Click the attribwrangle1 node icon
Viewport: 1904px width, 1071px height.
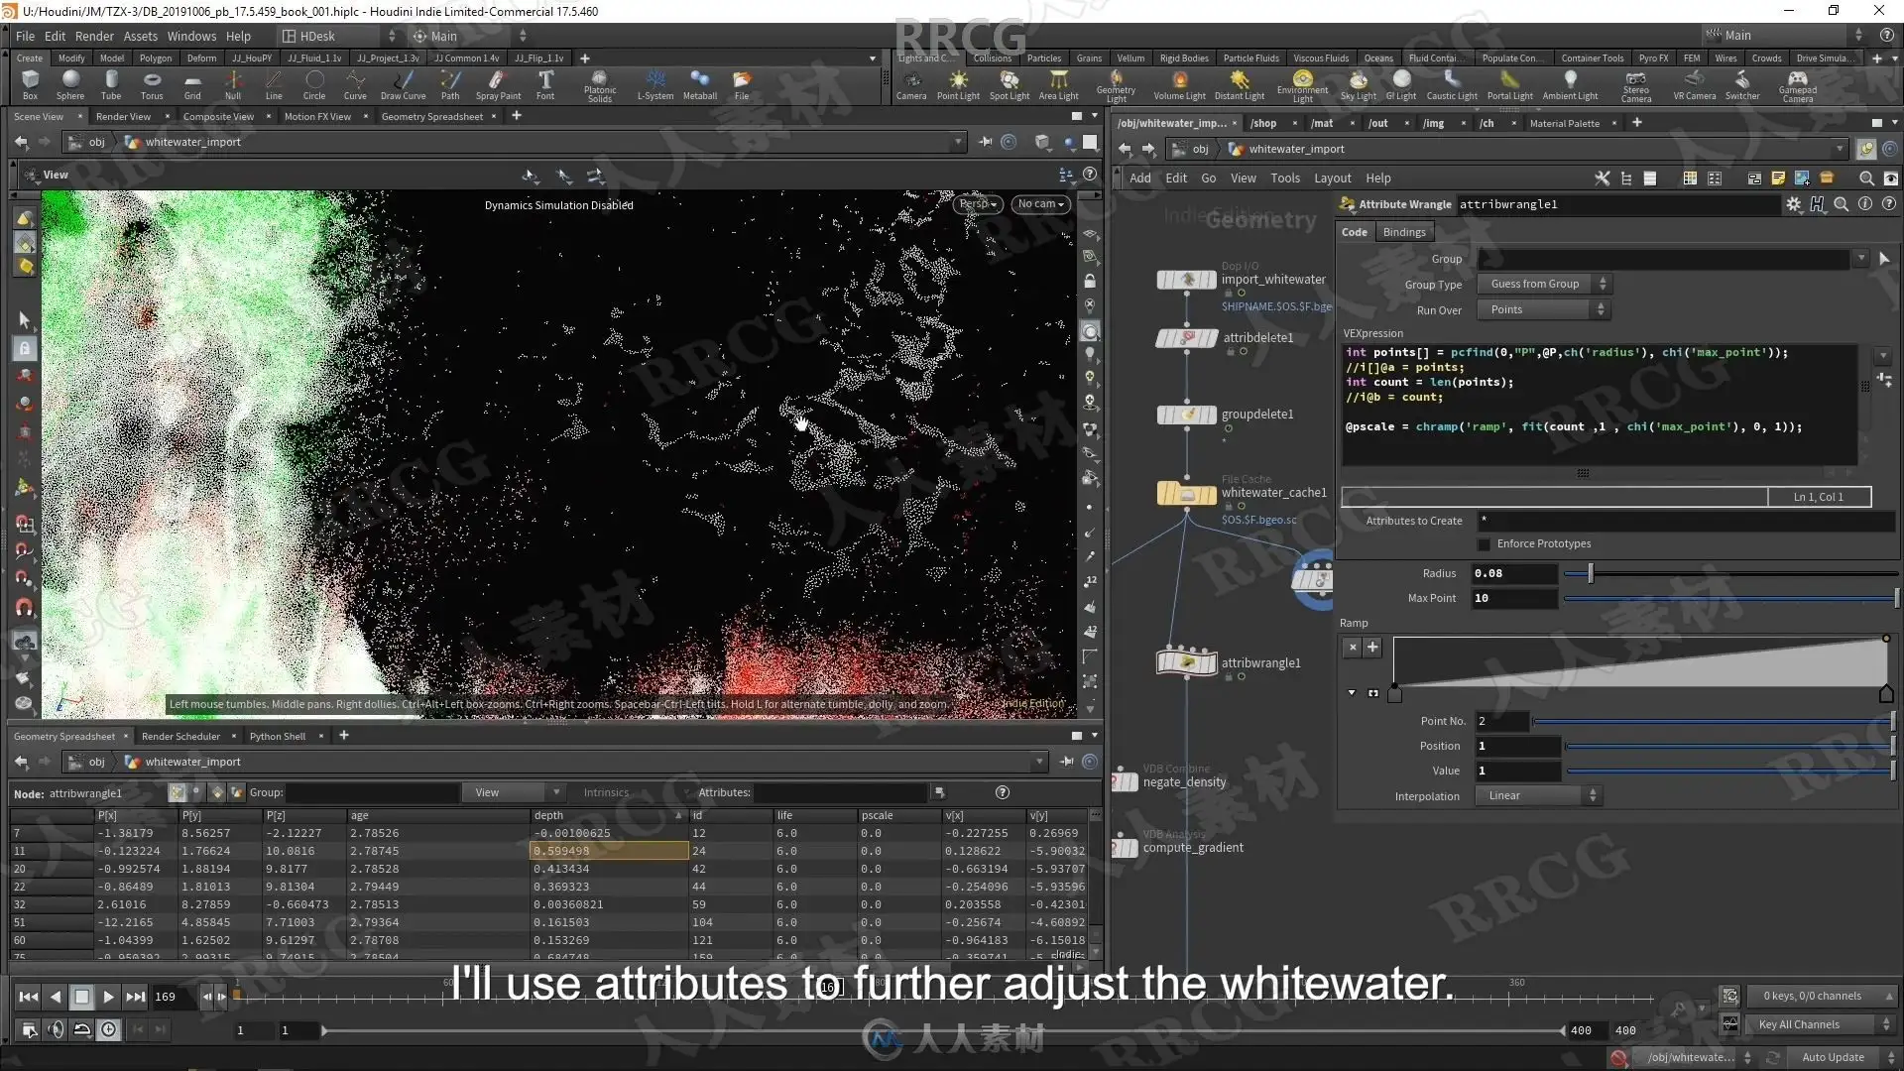(1186, 661)
